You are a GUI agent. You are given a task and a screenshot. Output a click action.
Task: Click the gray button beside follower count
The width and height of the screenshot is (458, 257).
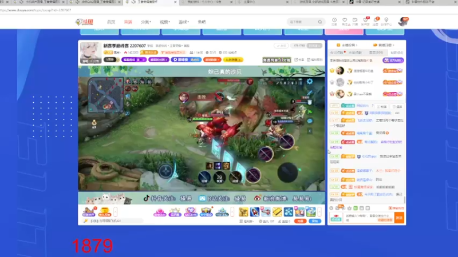315,46
